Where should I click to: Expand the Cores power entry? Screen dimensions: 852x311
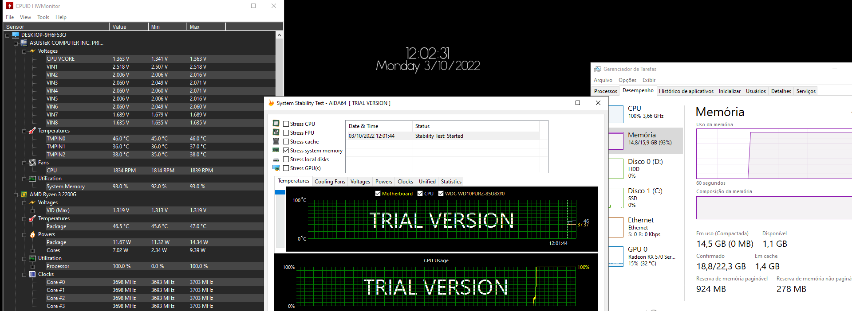33,251
